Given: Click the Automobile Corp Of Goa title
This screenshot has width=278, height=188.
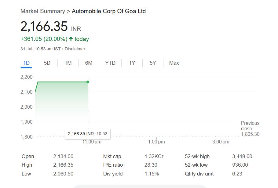Looking at the screenshot, I should pyautogui.click(x=108, y=11).
